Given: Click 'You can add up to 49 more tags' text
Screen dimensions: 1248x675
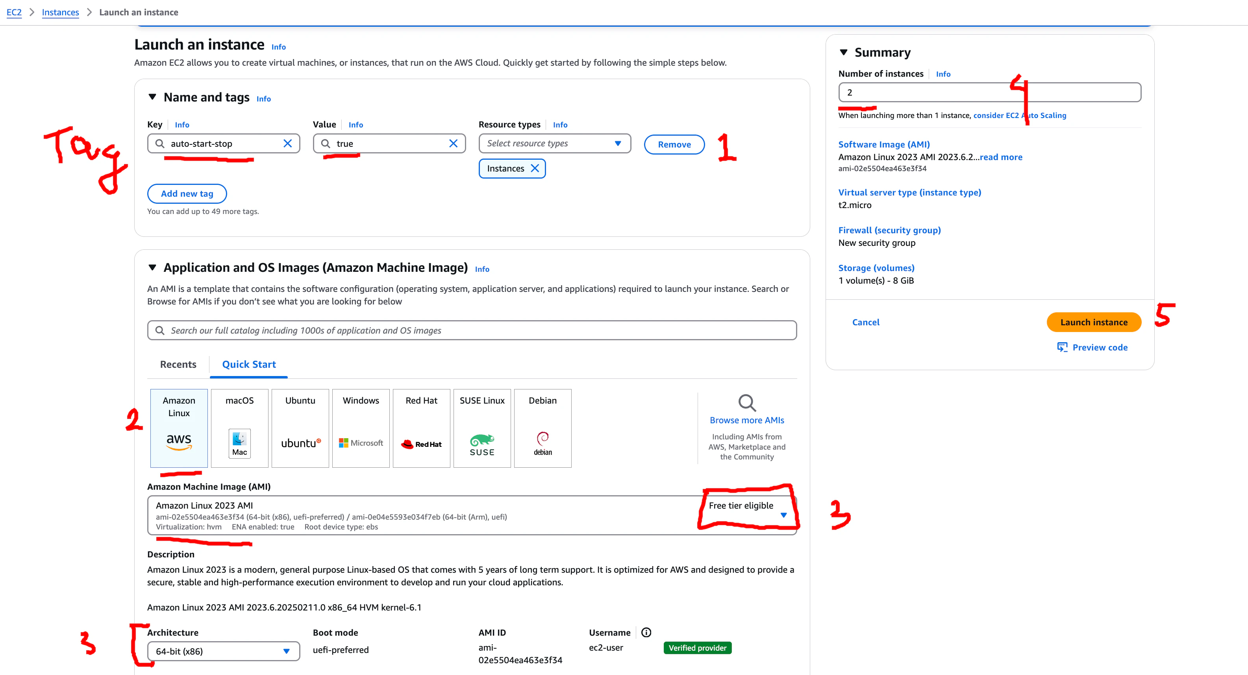Looking at the screenshot, I should (203, 211).
